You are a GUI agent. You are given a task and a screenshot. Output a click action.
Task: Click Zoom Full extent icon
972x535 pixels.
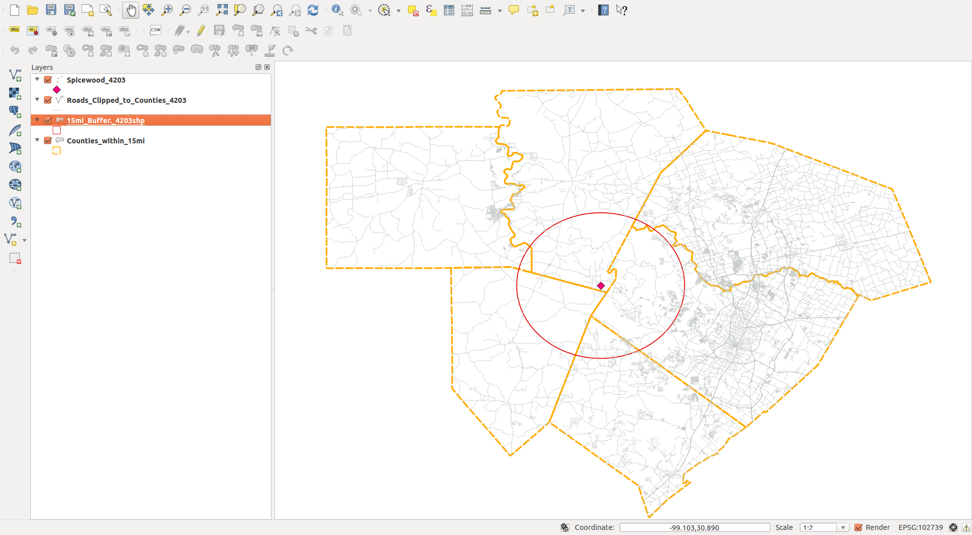point(222,10)
